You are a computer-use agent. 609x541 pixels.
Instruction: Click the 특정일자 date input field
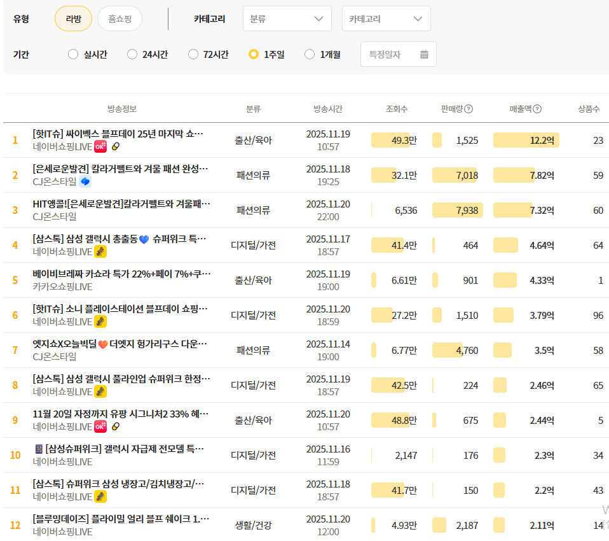pos(389,55)
